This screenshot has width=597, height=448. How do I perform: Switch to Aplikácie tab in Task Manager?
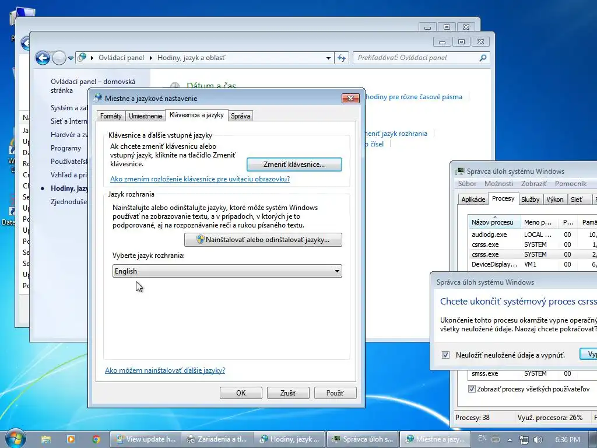pos(473,199)
